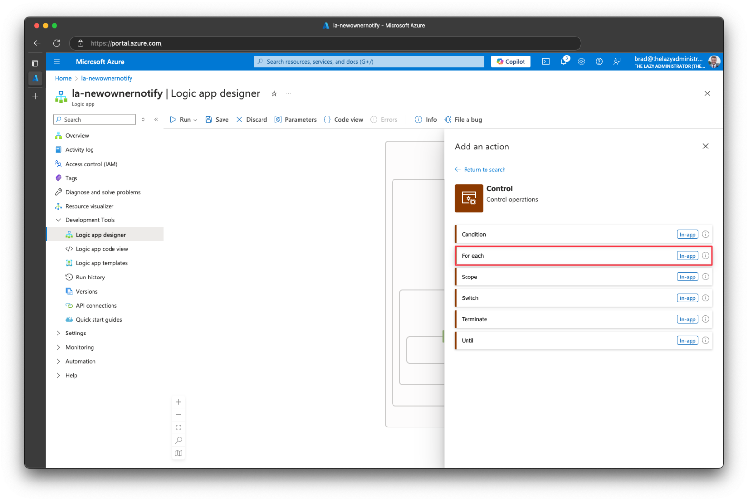Open the more options ellipsis beside the title
Viewport: 748px width, 501px height.
(288, 93)
